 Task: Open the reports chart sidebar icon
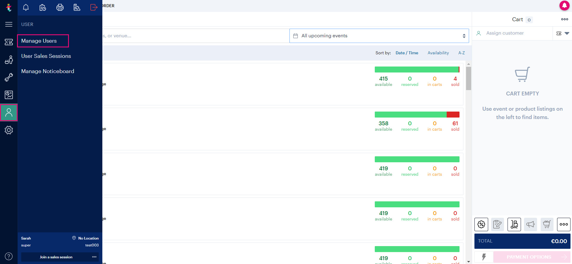point(9,95)
